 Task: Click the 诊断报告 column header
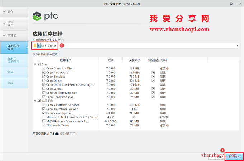point(153,60)
